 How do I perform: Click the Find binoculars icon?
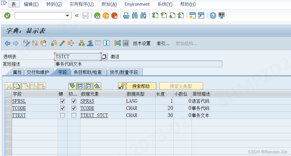[x=135, y=16]
